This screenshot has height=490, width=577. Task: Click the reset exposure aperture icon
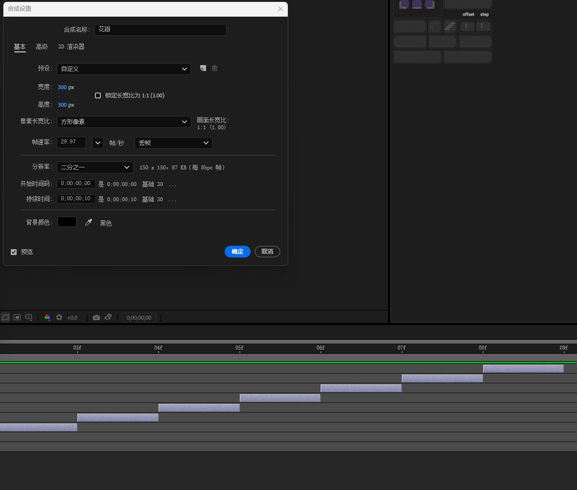tap(59, 317)
